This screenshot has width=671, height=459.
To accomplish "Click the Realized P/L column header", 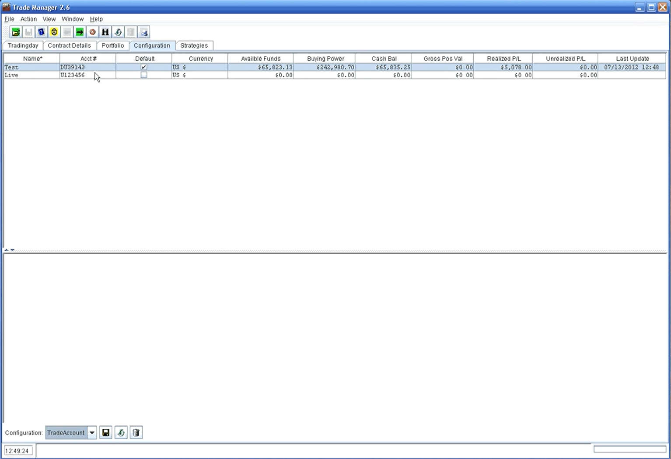I will tap(503, 59).
